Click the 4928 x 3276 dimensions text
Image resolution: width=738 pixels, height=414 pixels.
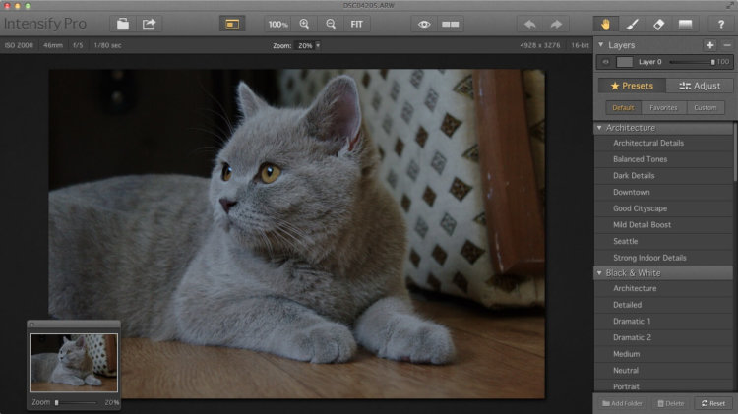click(540, 45)
